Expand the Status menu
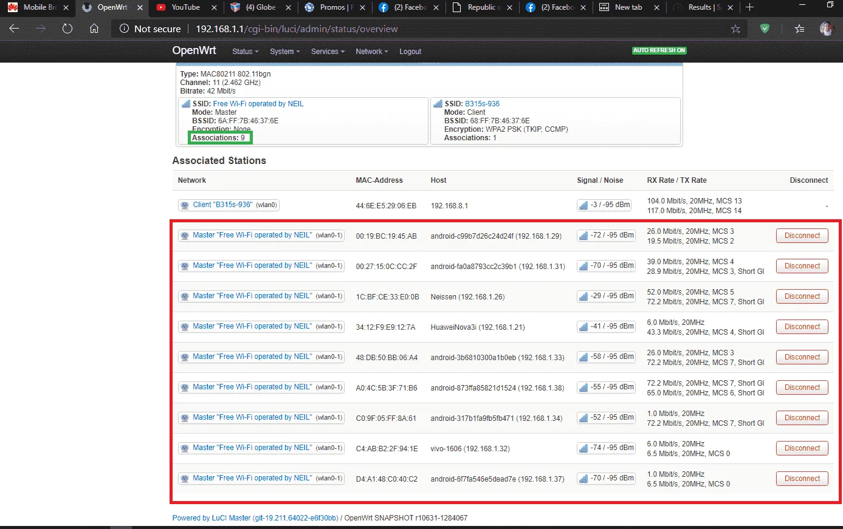The width and height of the screenshot is (843, 529). (x=245, y=52)
